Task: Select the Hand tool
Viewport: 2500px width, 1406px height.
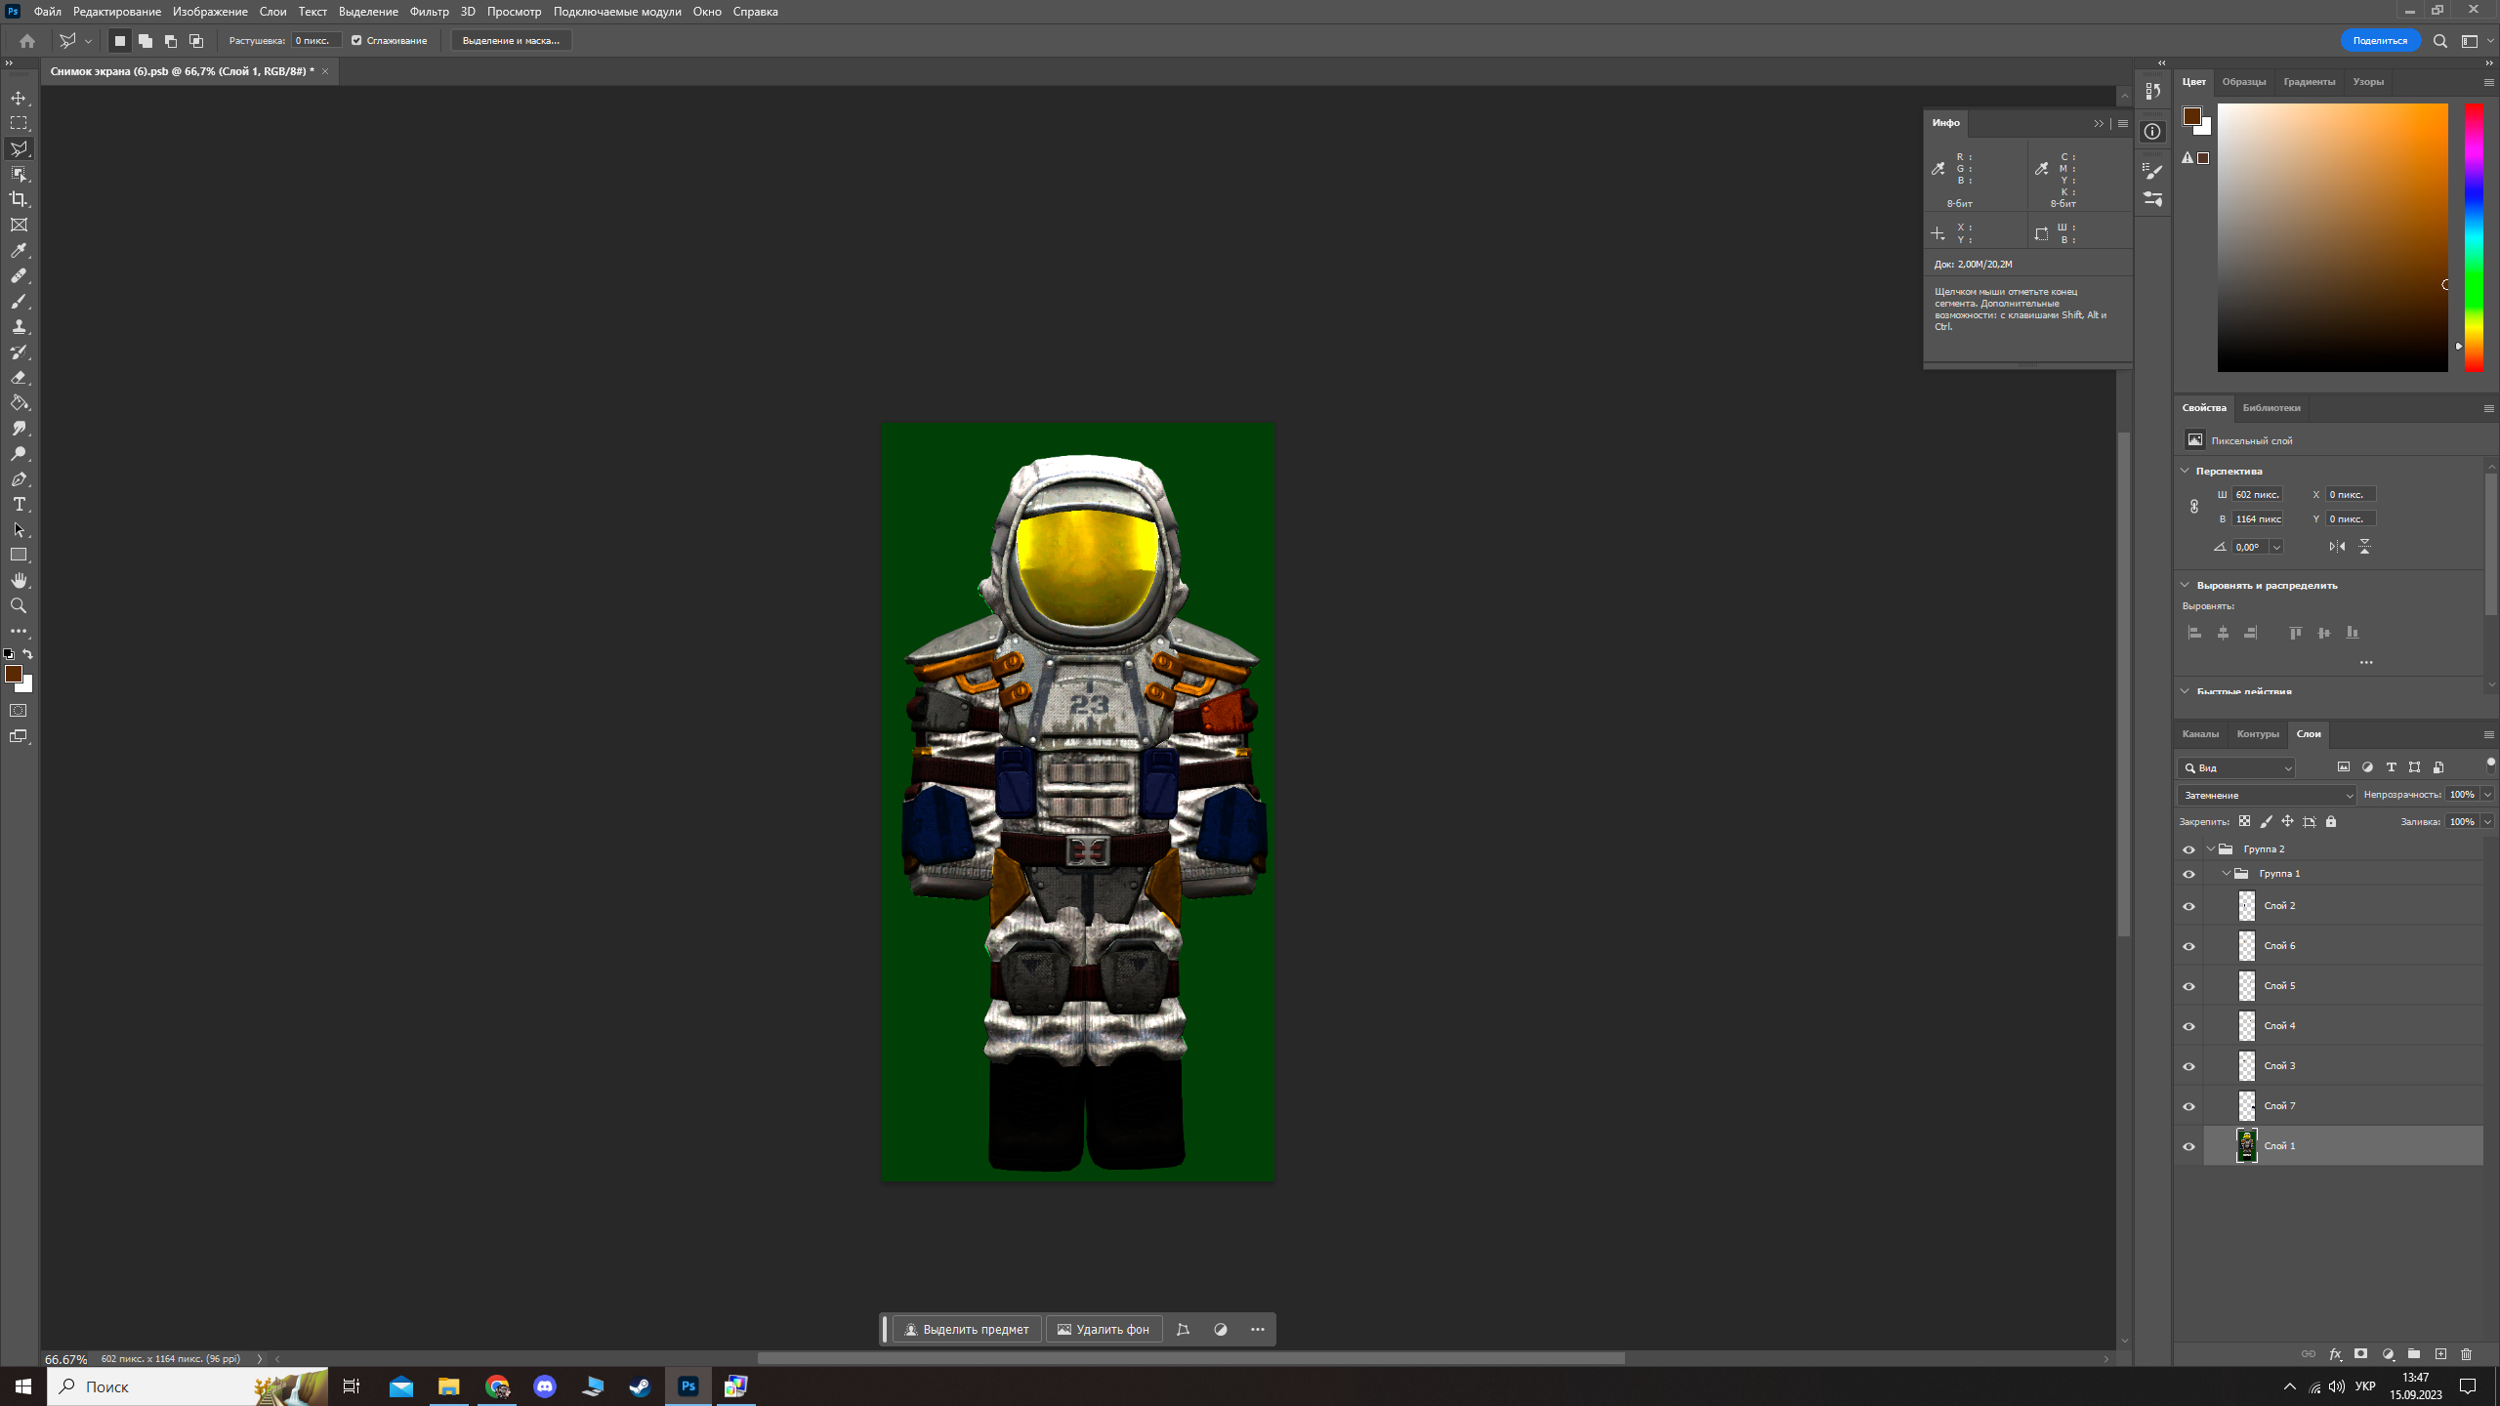Action: (x=19, y=581)
